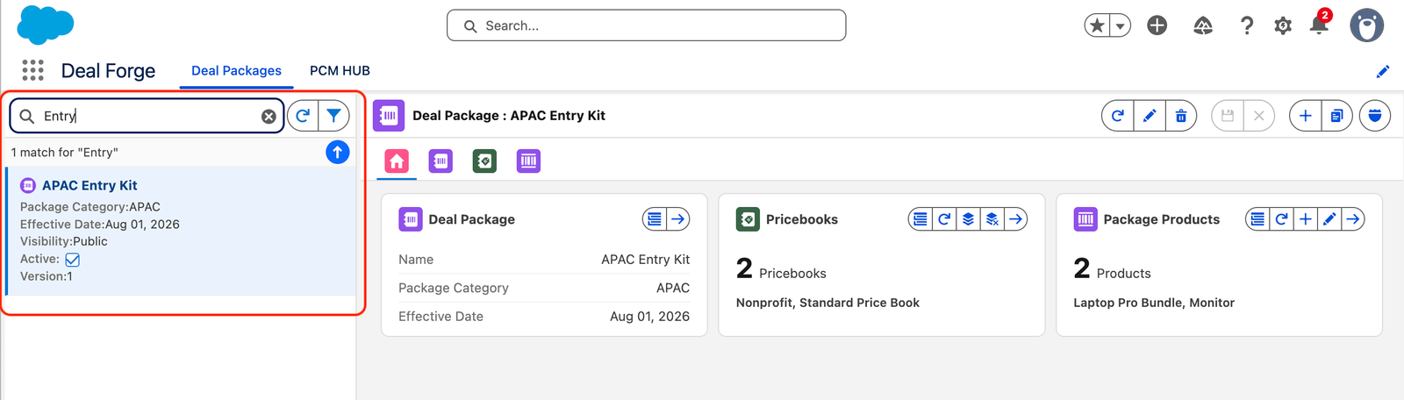Open Trailhead guidance center icon
1404x400 pixels.
coord(1203,25)
